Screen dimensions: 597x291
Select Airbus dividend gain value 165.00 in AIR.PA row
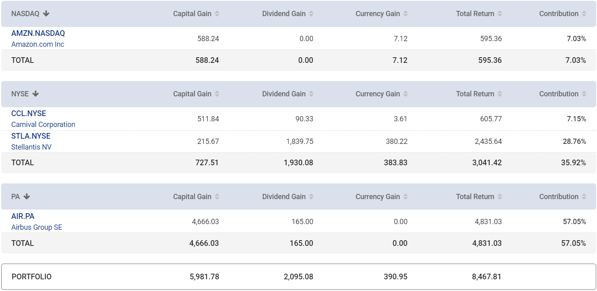303,222
